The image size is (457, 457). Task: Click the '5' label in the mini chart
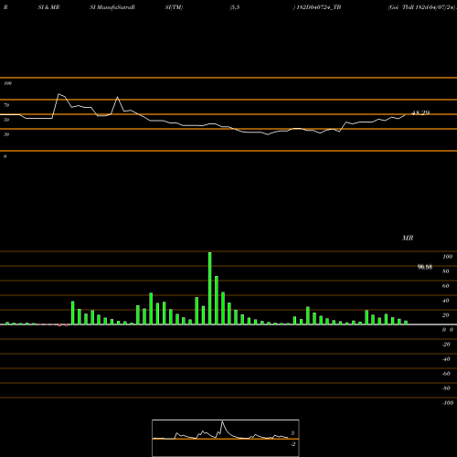pyautogui.click(x=292, y=433)
